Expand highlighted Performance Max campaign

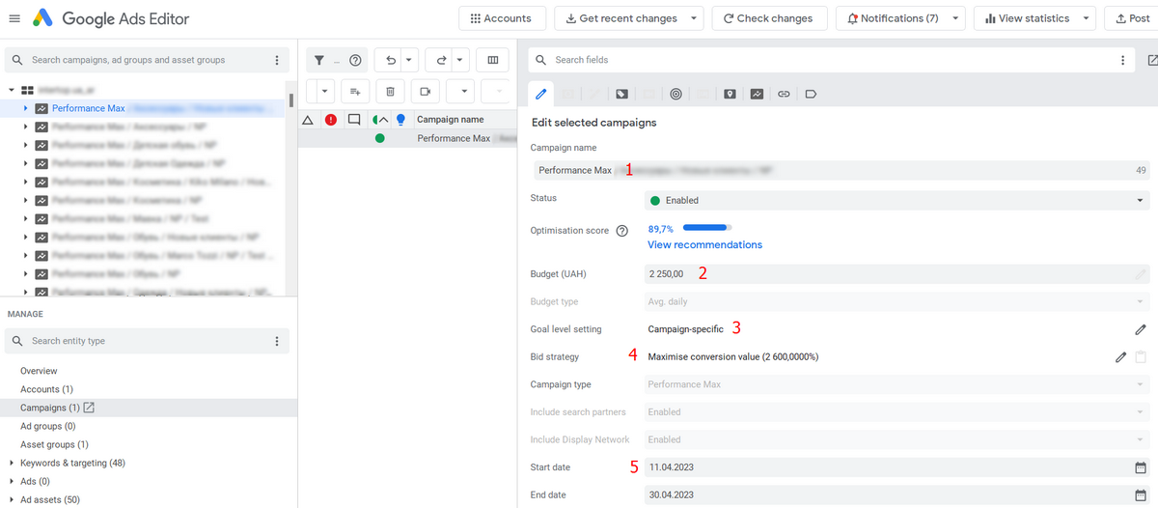[x=26, y=108]
